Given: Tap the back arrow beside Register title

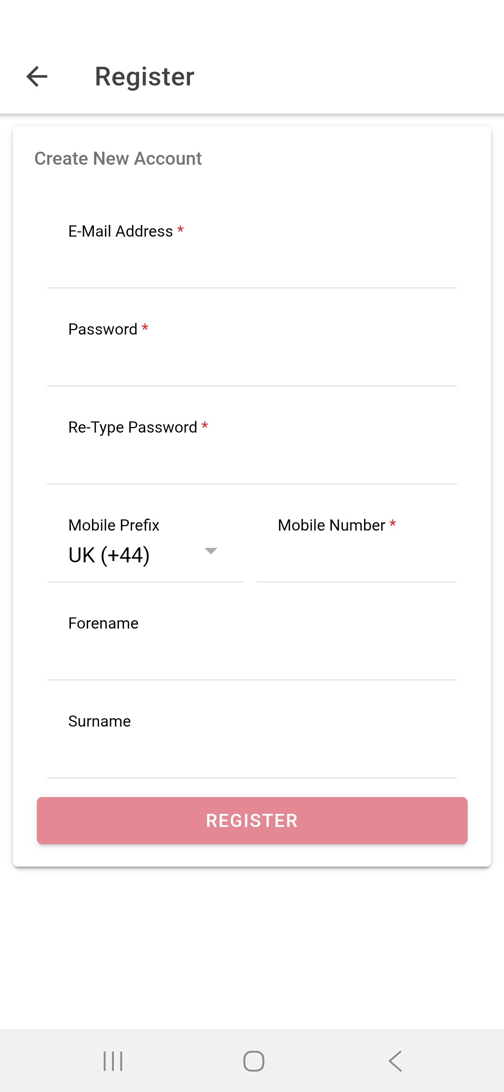Looking at the screenshot, I should tap(37, 77).
